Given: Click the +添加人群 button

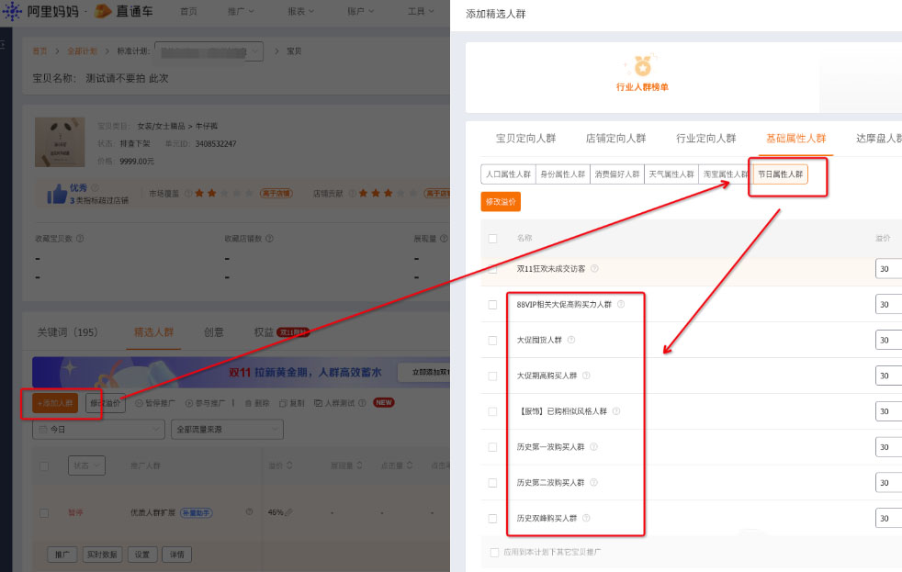Looking at the screenshot, I should click(53, 402).
